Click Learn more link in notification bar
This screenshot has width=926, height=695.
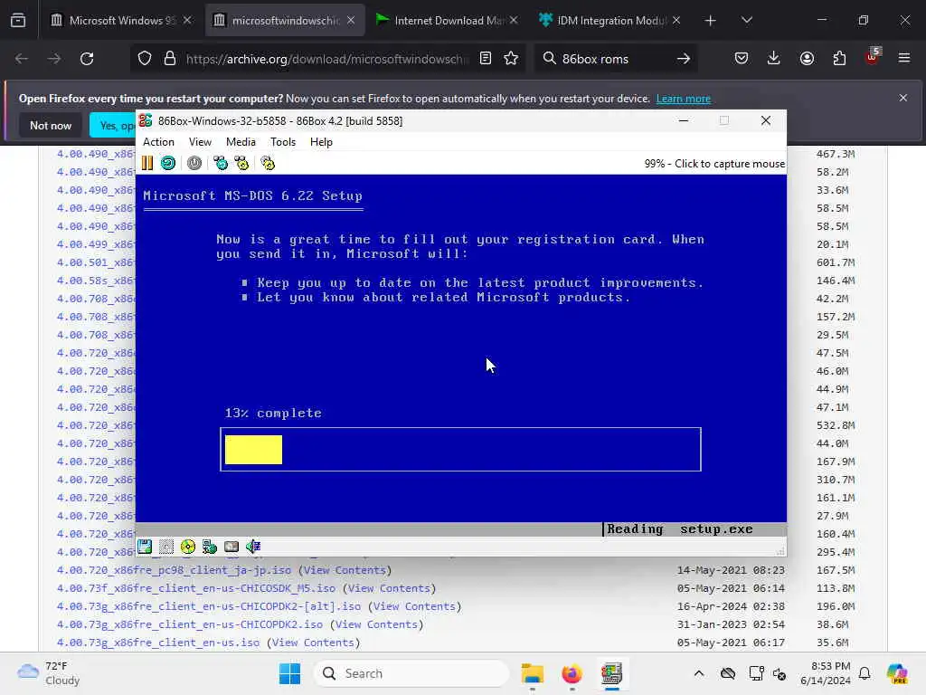tap(684, 99)
